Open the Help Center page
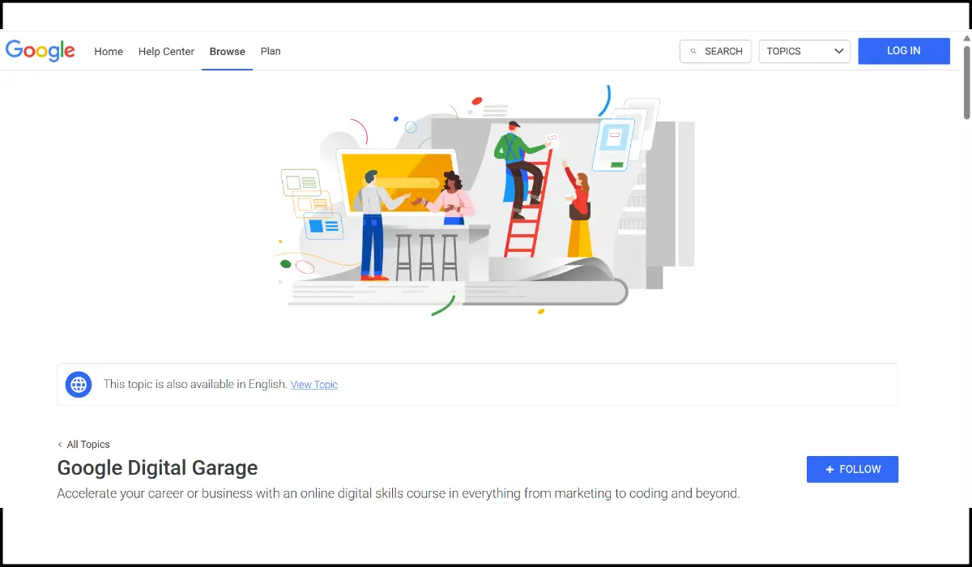972x567 pixels. coord(166,51)
